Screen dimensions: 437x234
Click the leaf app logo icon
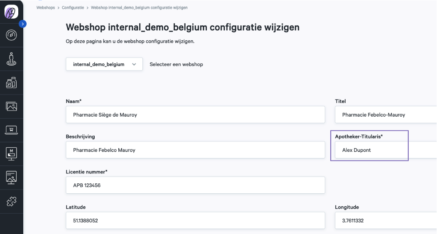[x=12, y=12]
